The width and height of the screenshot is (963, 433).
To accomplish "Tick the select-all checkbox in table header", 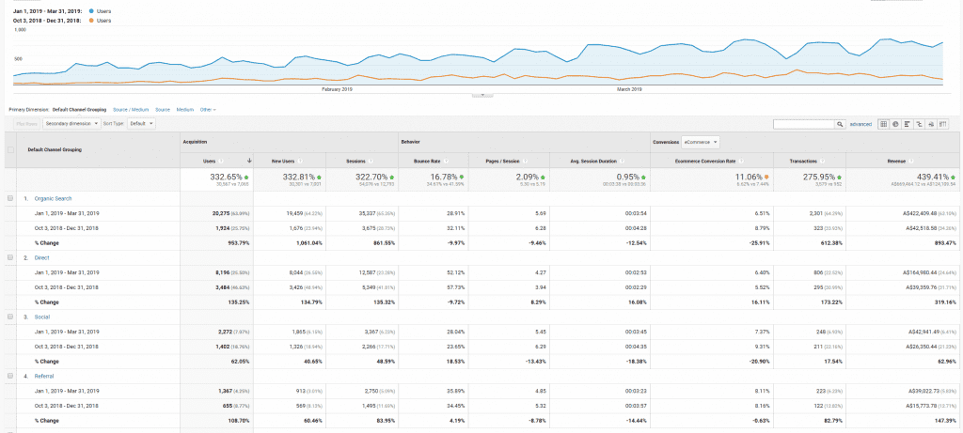I will click(10, 149).
